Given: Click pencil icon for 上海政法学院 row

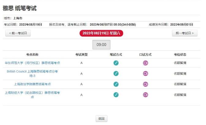Looking at the screenshot, I should pyautogui.click(x=116, y=84).
